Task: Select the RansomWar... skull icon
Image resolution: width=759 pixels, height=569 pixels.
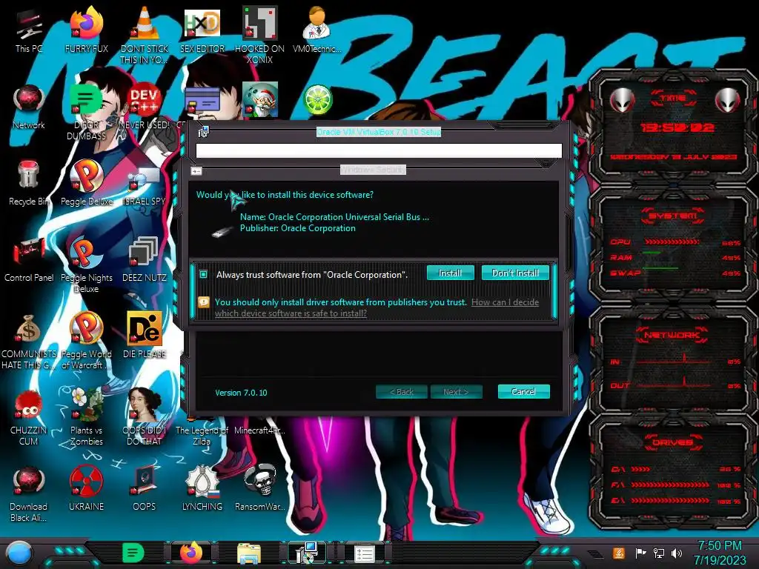Action: click(260, 489)
